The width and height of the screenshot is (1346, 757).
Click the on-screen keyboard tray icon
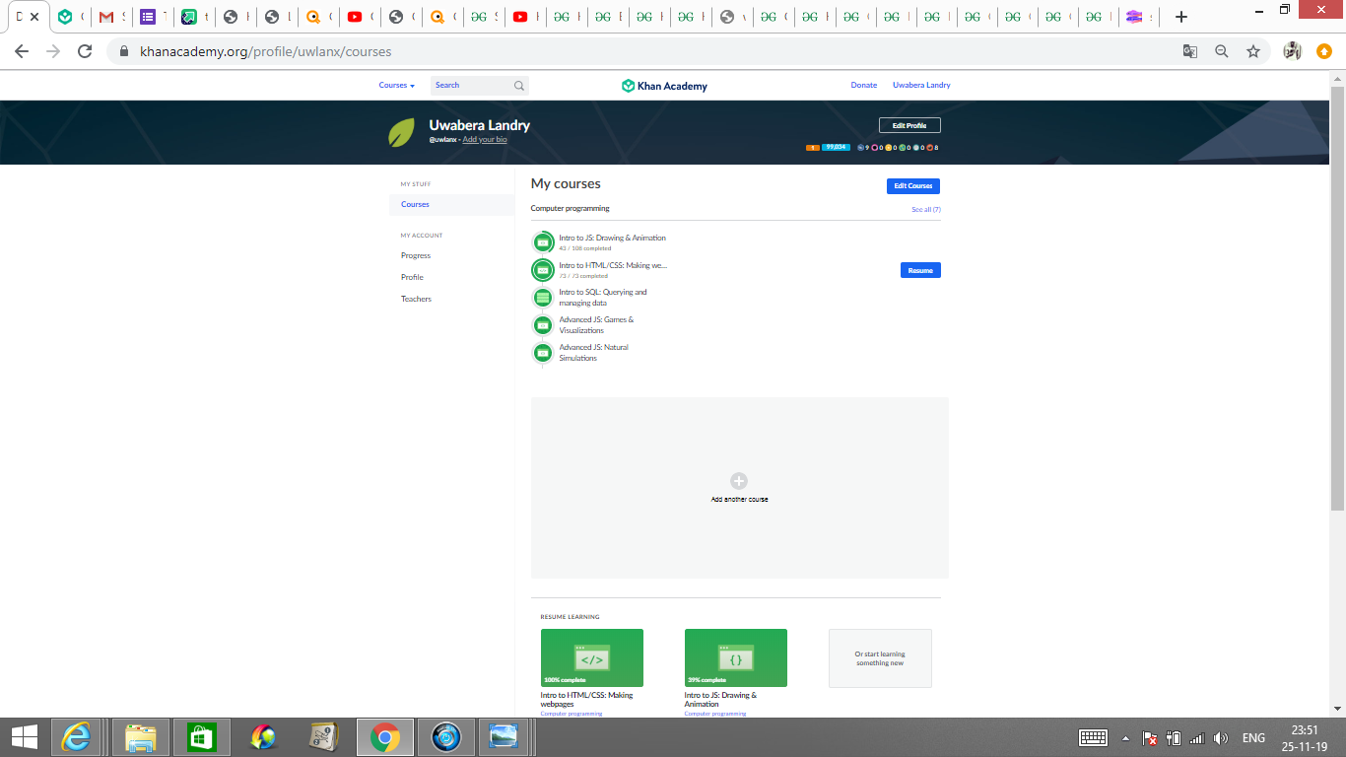1093,737
